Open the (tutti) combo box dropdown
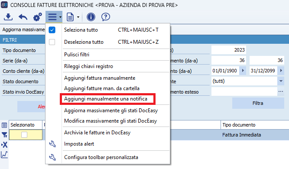The height and width of the screenshot is (169, 289). 281,81
